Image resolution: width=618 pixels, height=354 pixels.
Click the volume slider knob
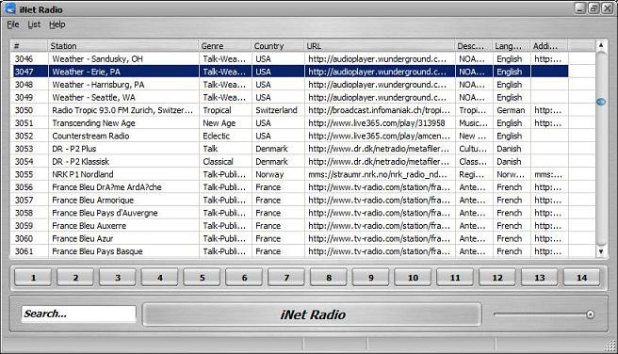[590, 314]
